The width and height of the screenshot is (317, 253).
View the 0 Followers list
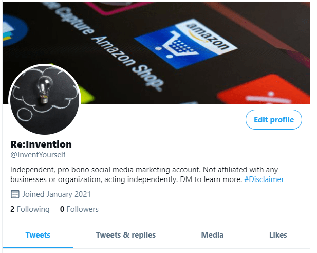79,209
